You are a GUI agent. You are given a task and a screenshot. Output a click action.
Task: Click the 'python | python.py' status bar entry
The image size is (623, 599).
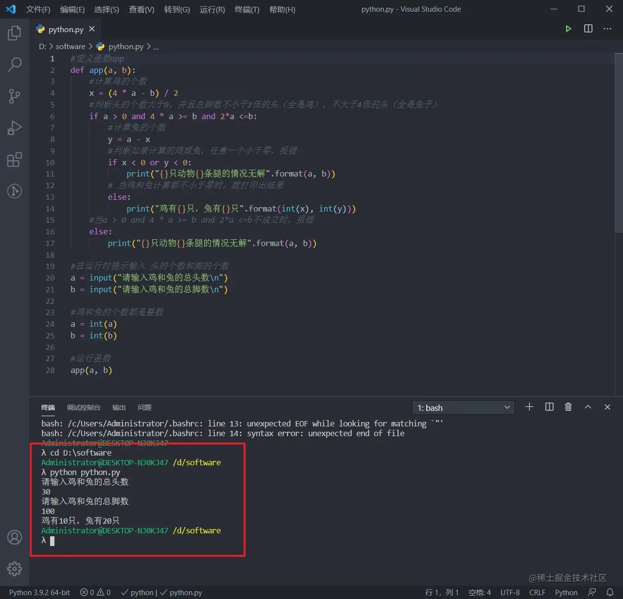tap(162, 592)
